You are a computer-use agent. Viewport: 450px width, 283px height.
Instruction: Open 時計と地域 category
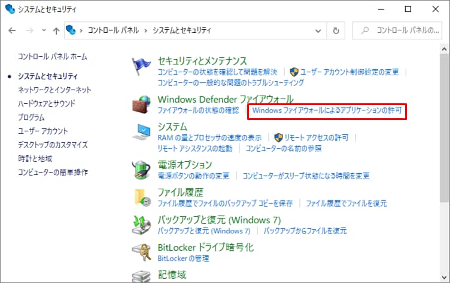tap(35, 158)
